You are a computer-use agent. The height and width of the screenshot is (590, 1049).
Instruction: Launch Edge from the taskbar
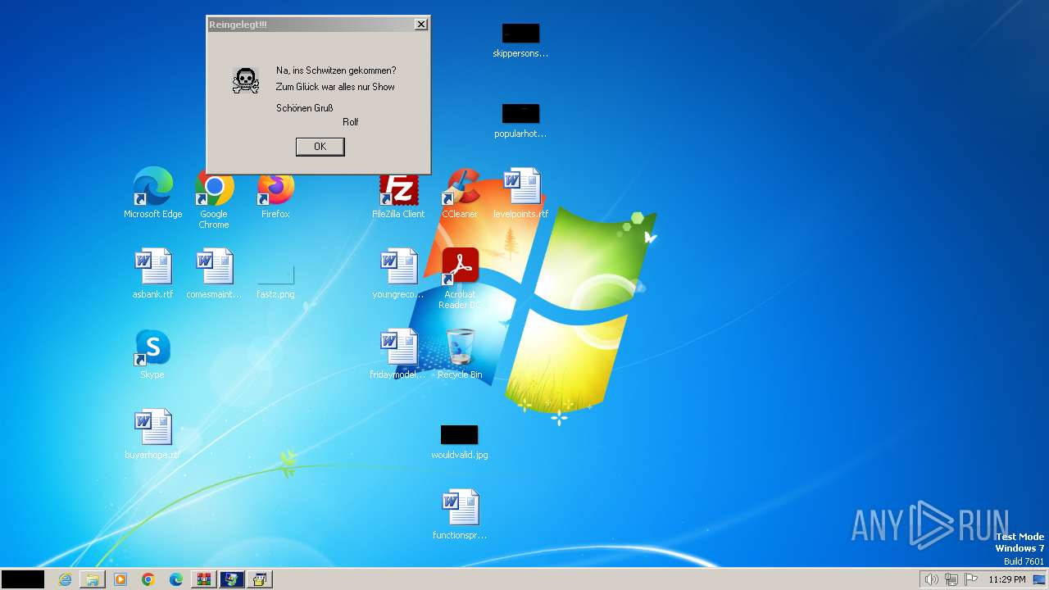click(176, 579)
